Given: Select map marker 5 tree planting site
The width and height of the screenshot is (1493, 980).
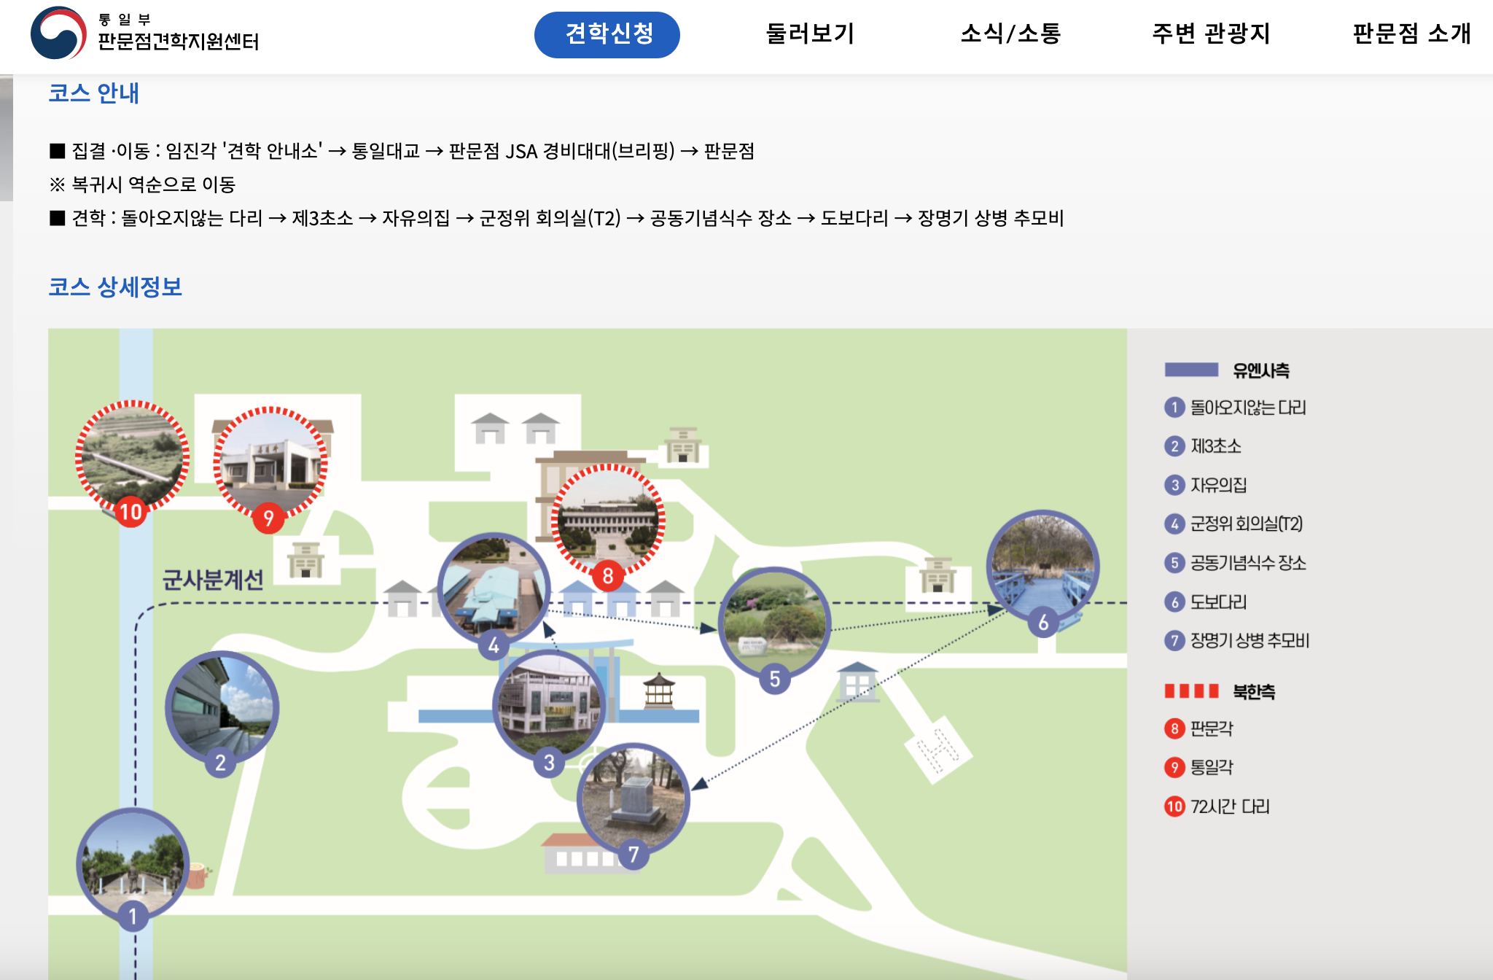Looking at the screenshot, I should point(774,621).
